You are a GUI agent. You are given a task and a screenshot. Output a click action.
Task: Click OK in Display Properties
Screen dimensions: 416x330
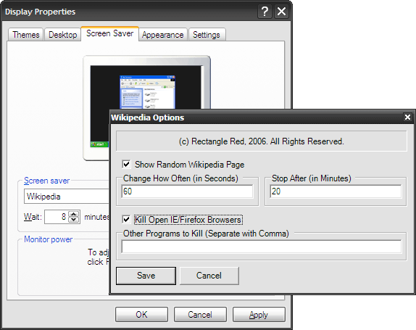141,315
